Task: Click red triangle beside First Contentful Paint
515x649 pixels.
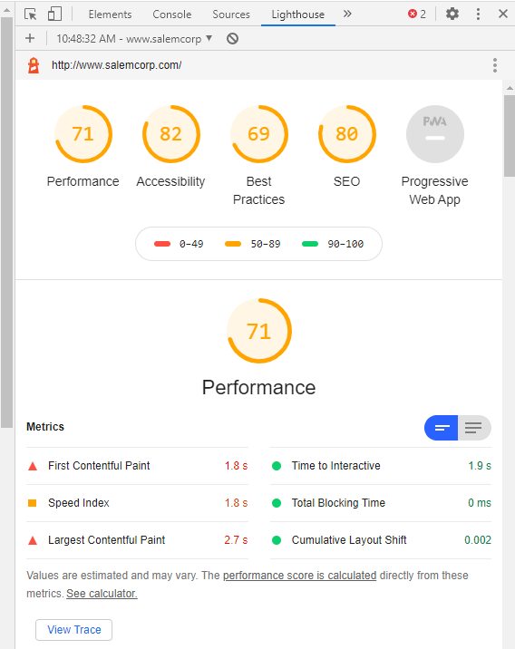Action: click(33, 466)
